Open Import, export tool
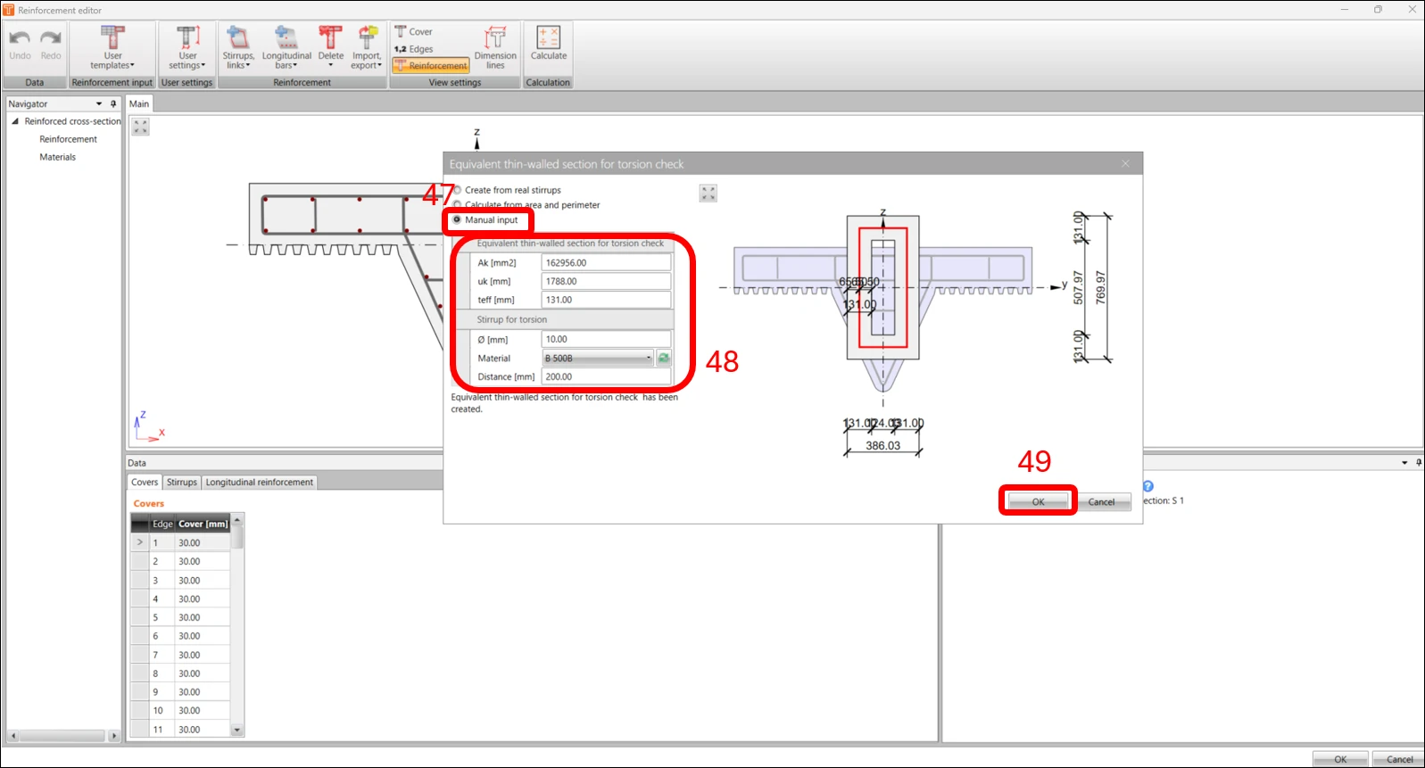 click(367, 48)
